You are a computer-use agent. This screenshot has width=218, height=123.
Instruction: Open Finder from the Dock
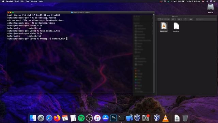click(33, 118)
